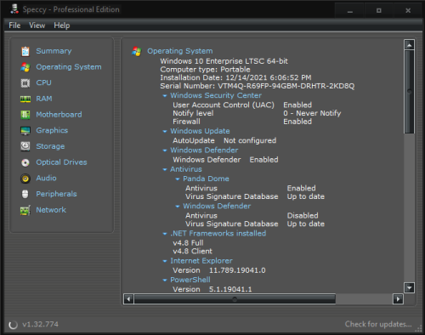Screen dimensions: 425x335
Task: Click the loading spinner icon beside version number
Action: click(13, 325)
